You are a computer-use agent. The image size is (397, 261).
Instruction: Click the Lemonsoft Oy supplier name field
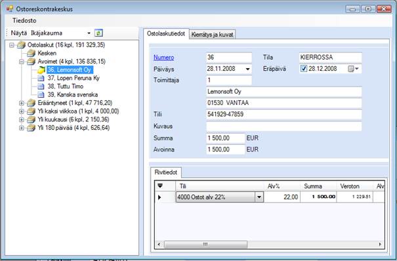coord(284,92)
